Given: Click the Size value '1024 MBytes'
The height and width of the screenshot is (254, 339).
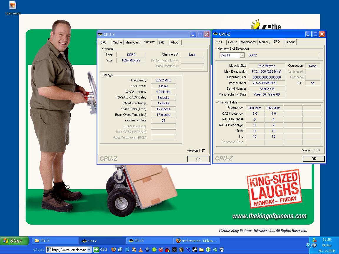Looking at the screenshot, I should pos(131,60).
